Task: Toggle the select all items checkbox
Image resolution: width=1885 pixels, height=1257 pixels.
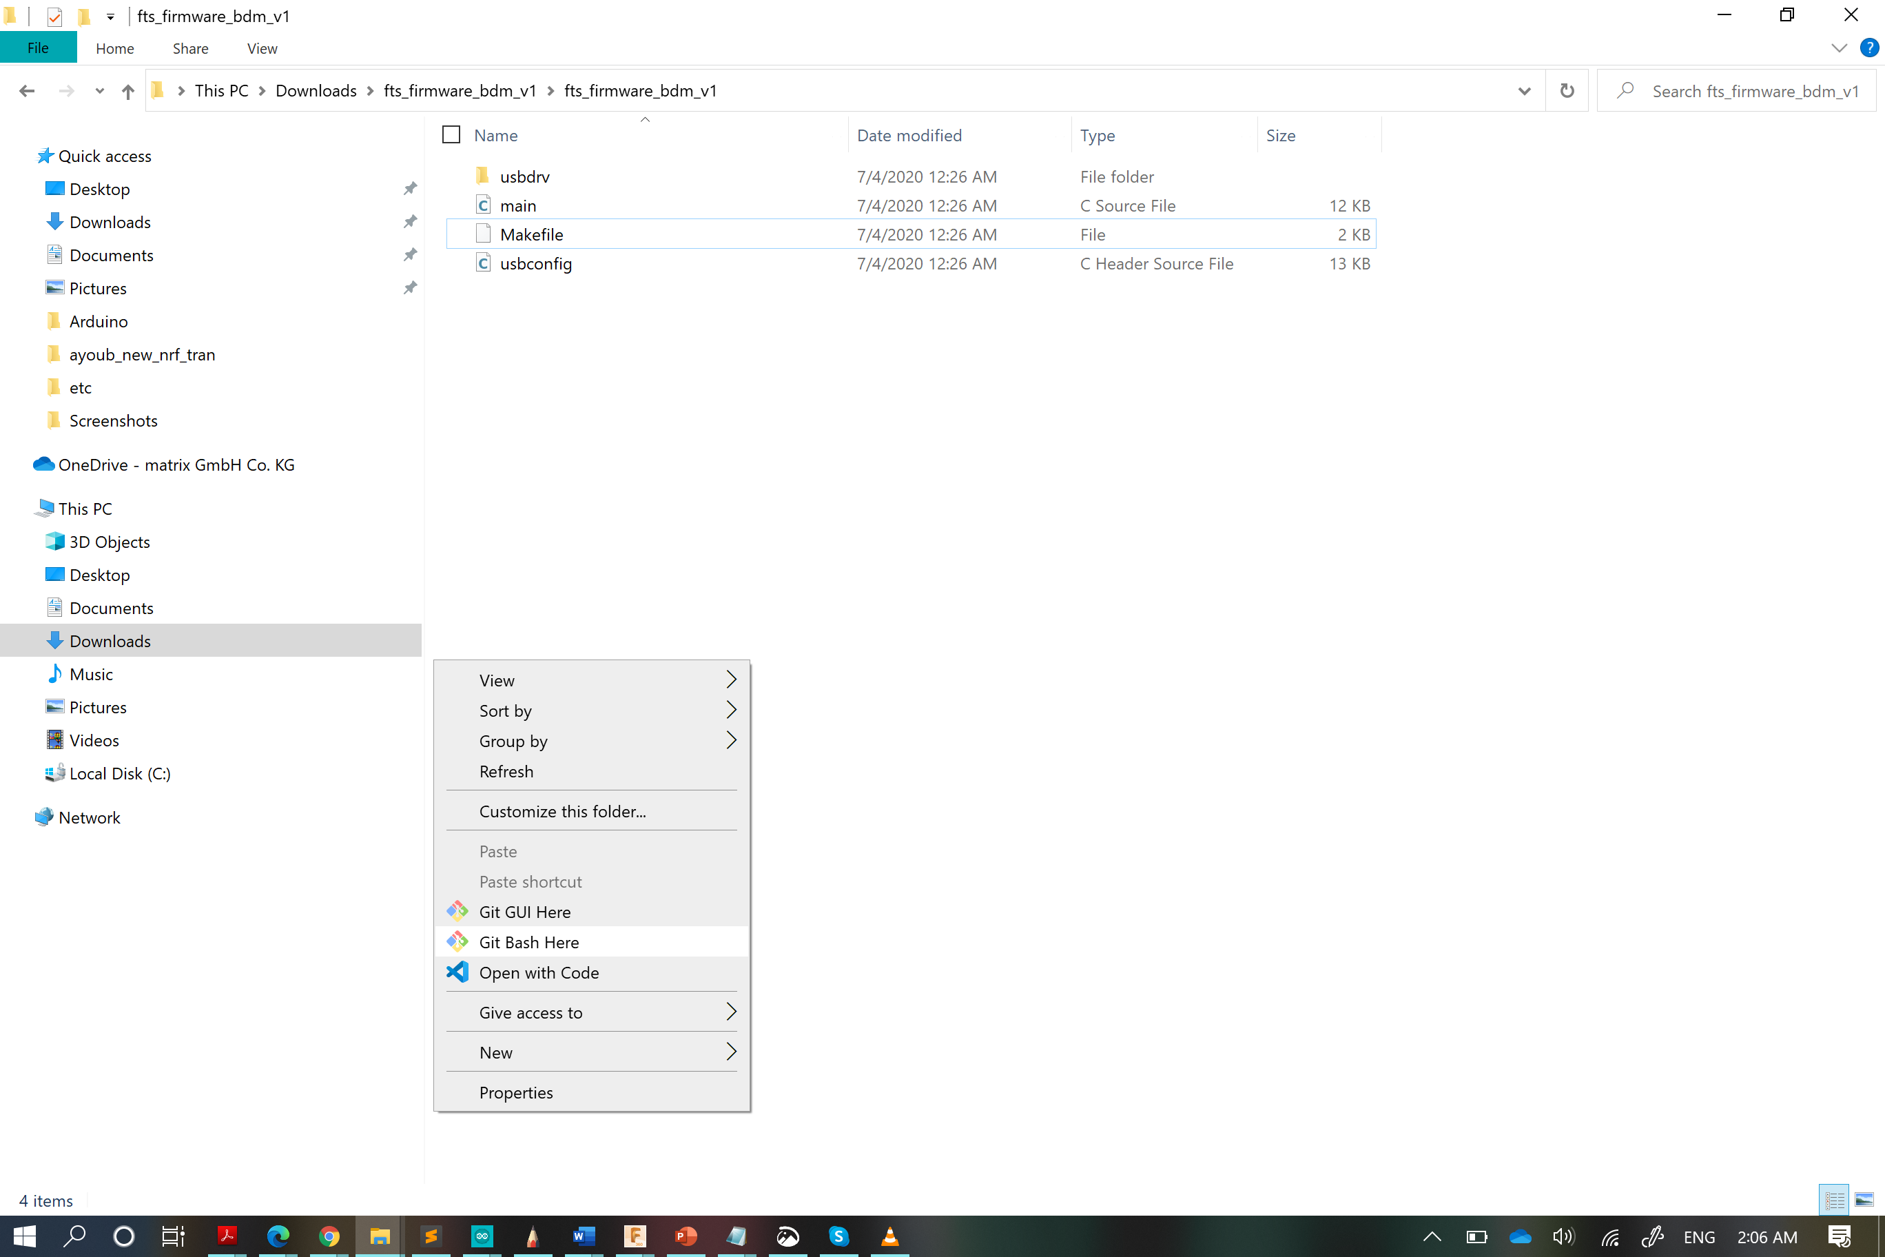Action: [x=451, y=134]
